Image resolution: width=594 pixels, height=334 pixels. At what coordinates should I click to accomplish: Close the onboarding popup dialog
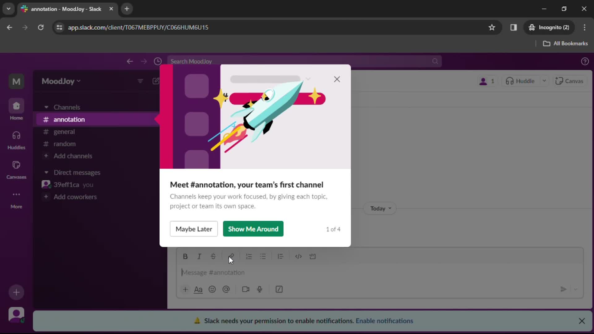point(337,79)
